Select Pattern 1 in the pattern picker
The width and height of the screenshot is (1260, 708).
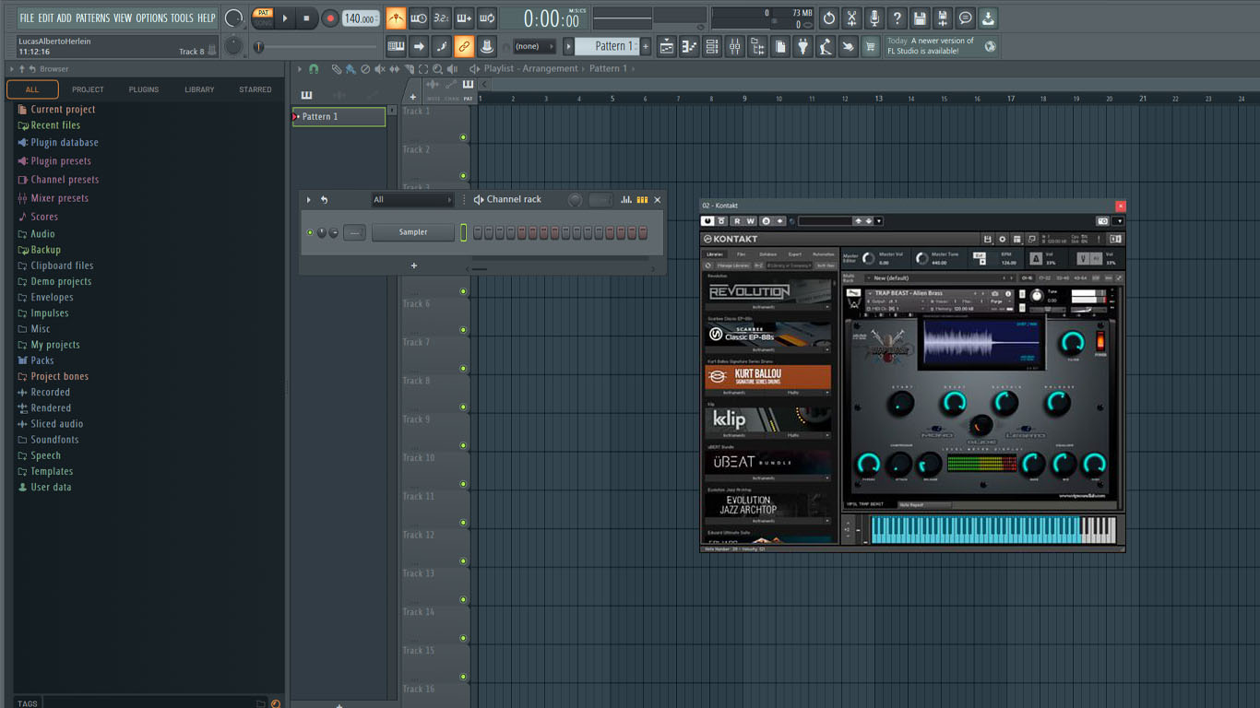(x=339, y=117)
